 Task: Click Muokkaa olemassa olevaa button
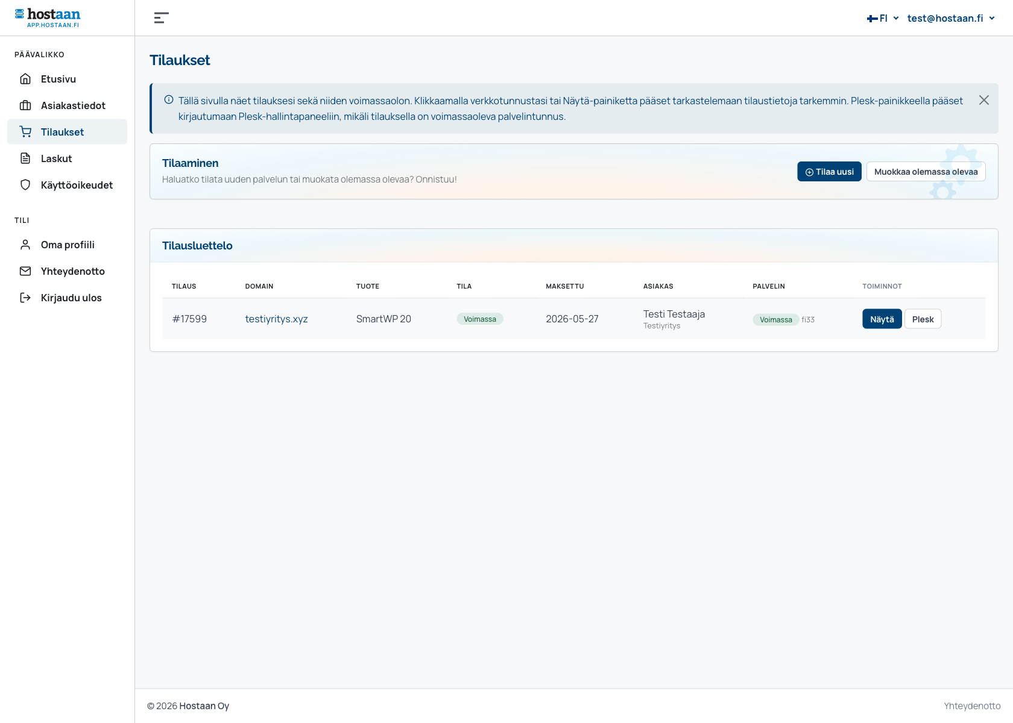pos(926,172)
